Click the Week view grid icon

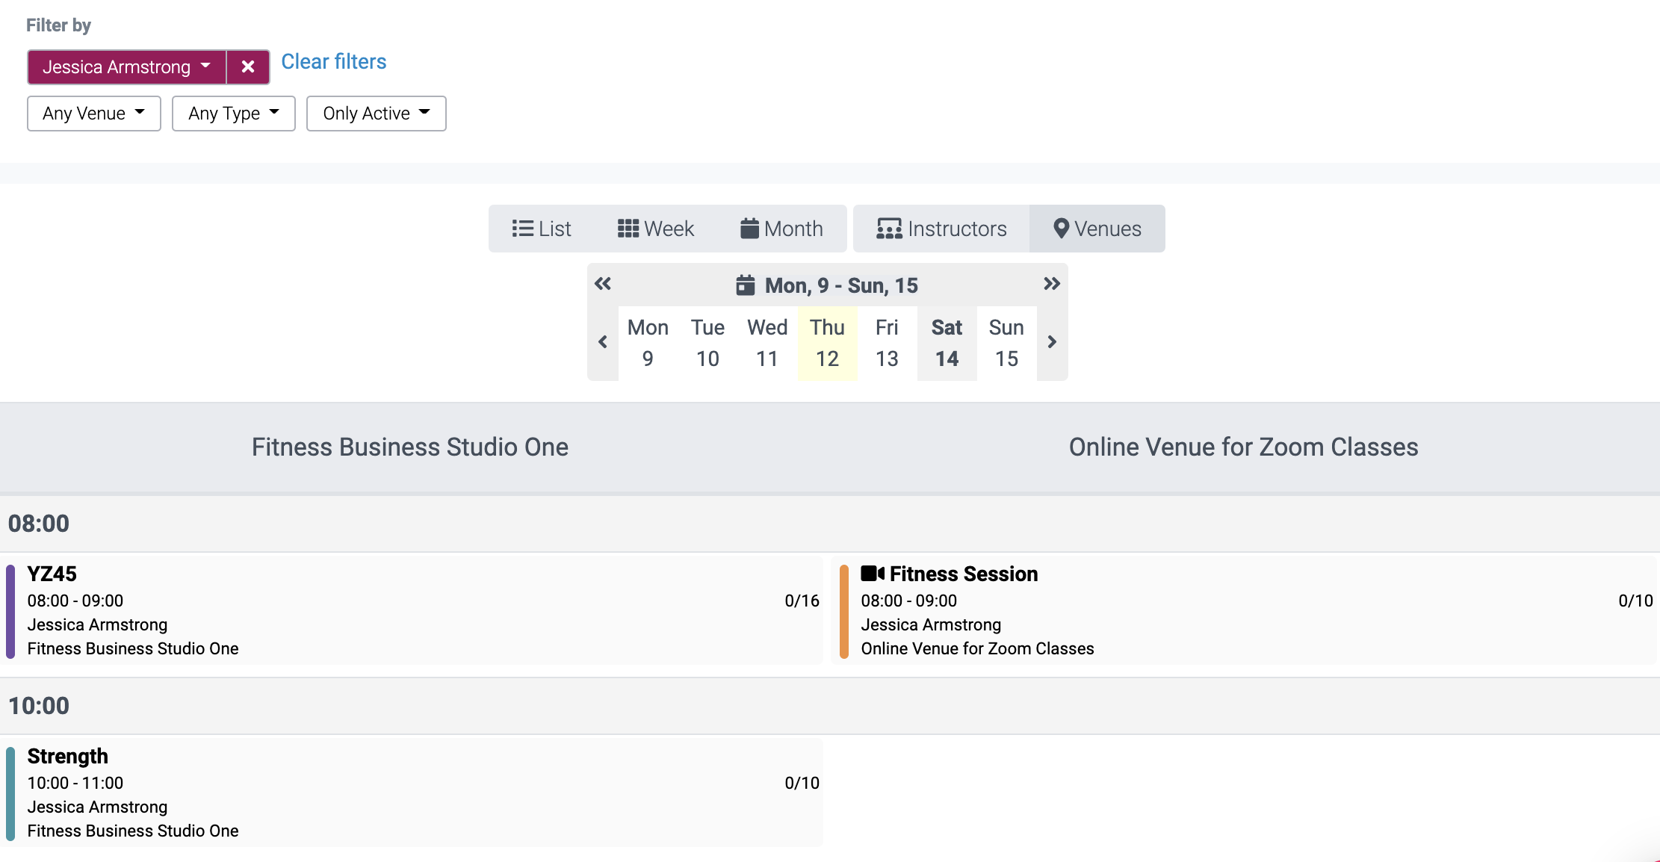point(628,229)
